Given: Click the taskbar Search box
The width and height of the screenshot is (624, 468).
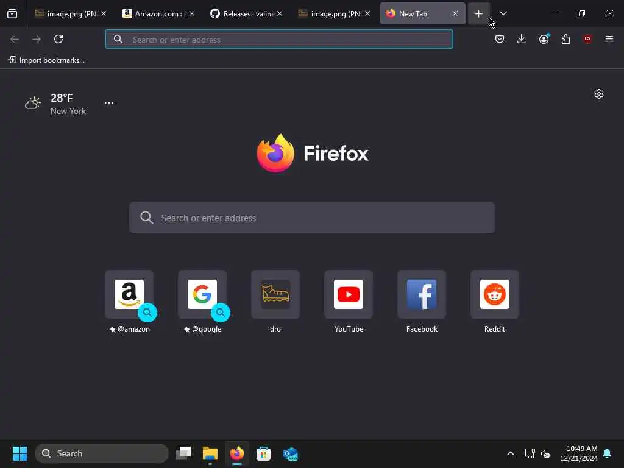Looking at the screenshot, I should (102, 453).
